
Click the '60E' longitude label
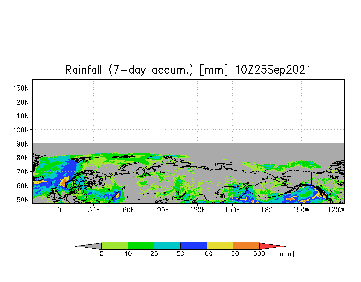tap(128, 210)
